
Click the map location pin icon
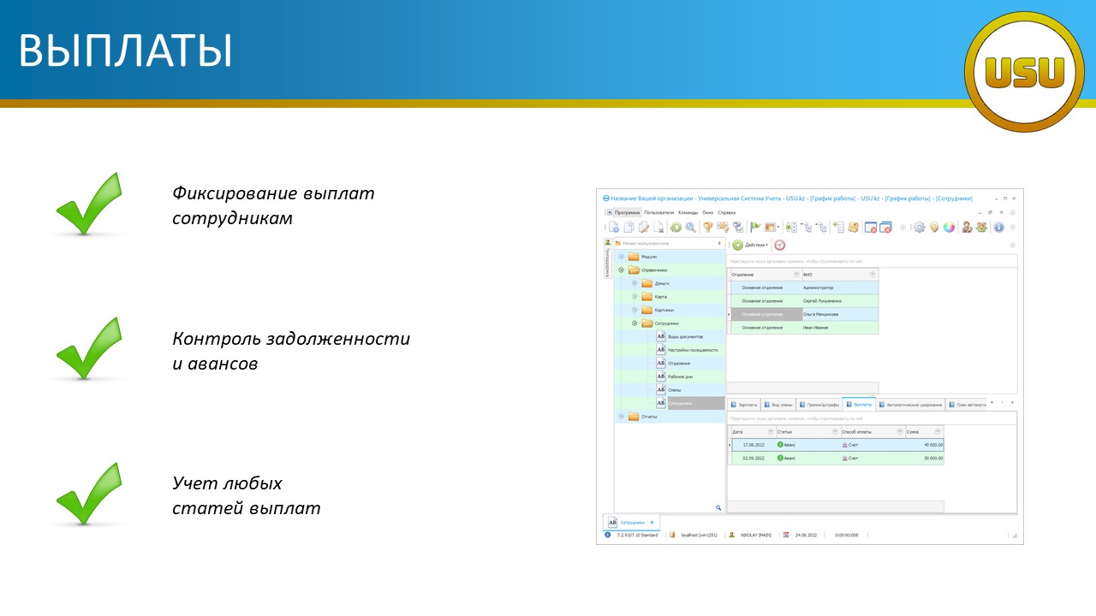pos(934,228)
